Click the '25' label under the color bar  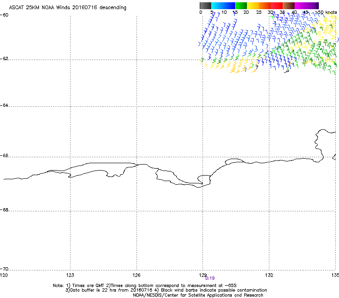click(259, 12)
